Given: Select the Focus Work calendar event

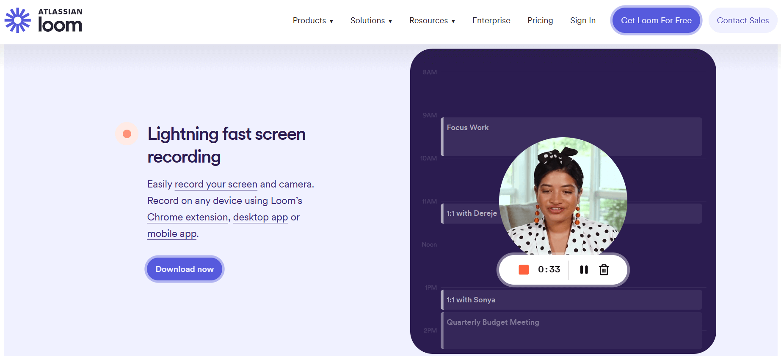Looking at the screenshot, I should click(571, 137).
